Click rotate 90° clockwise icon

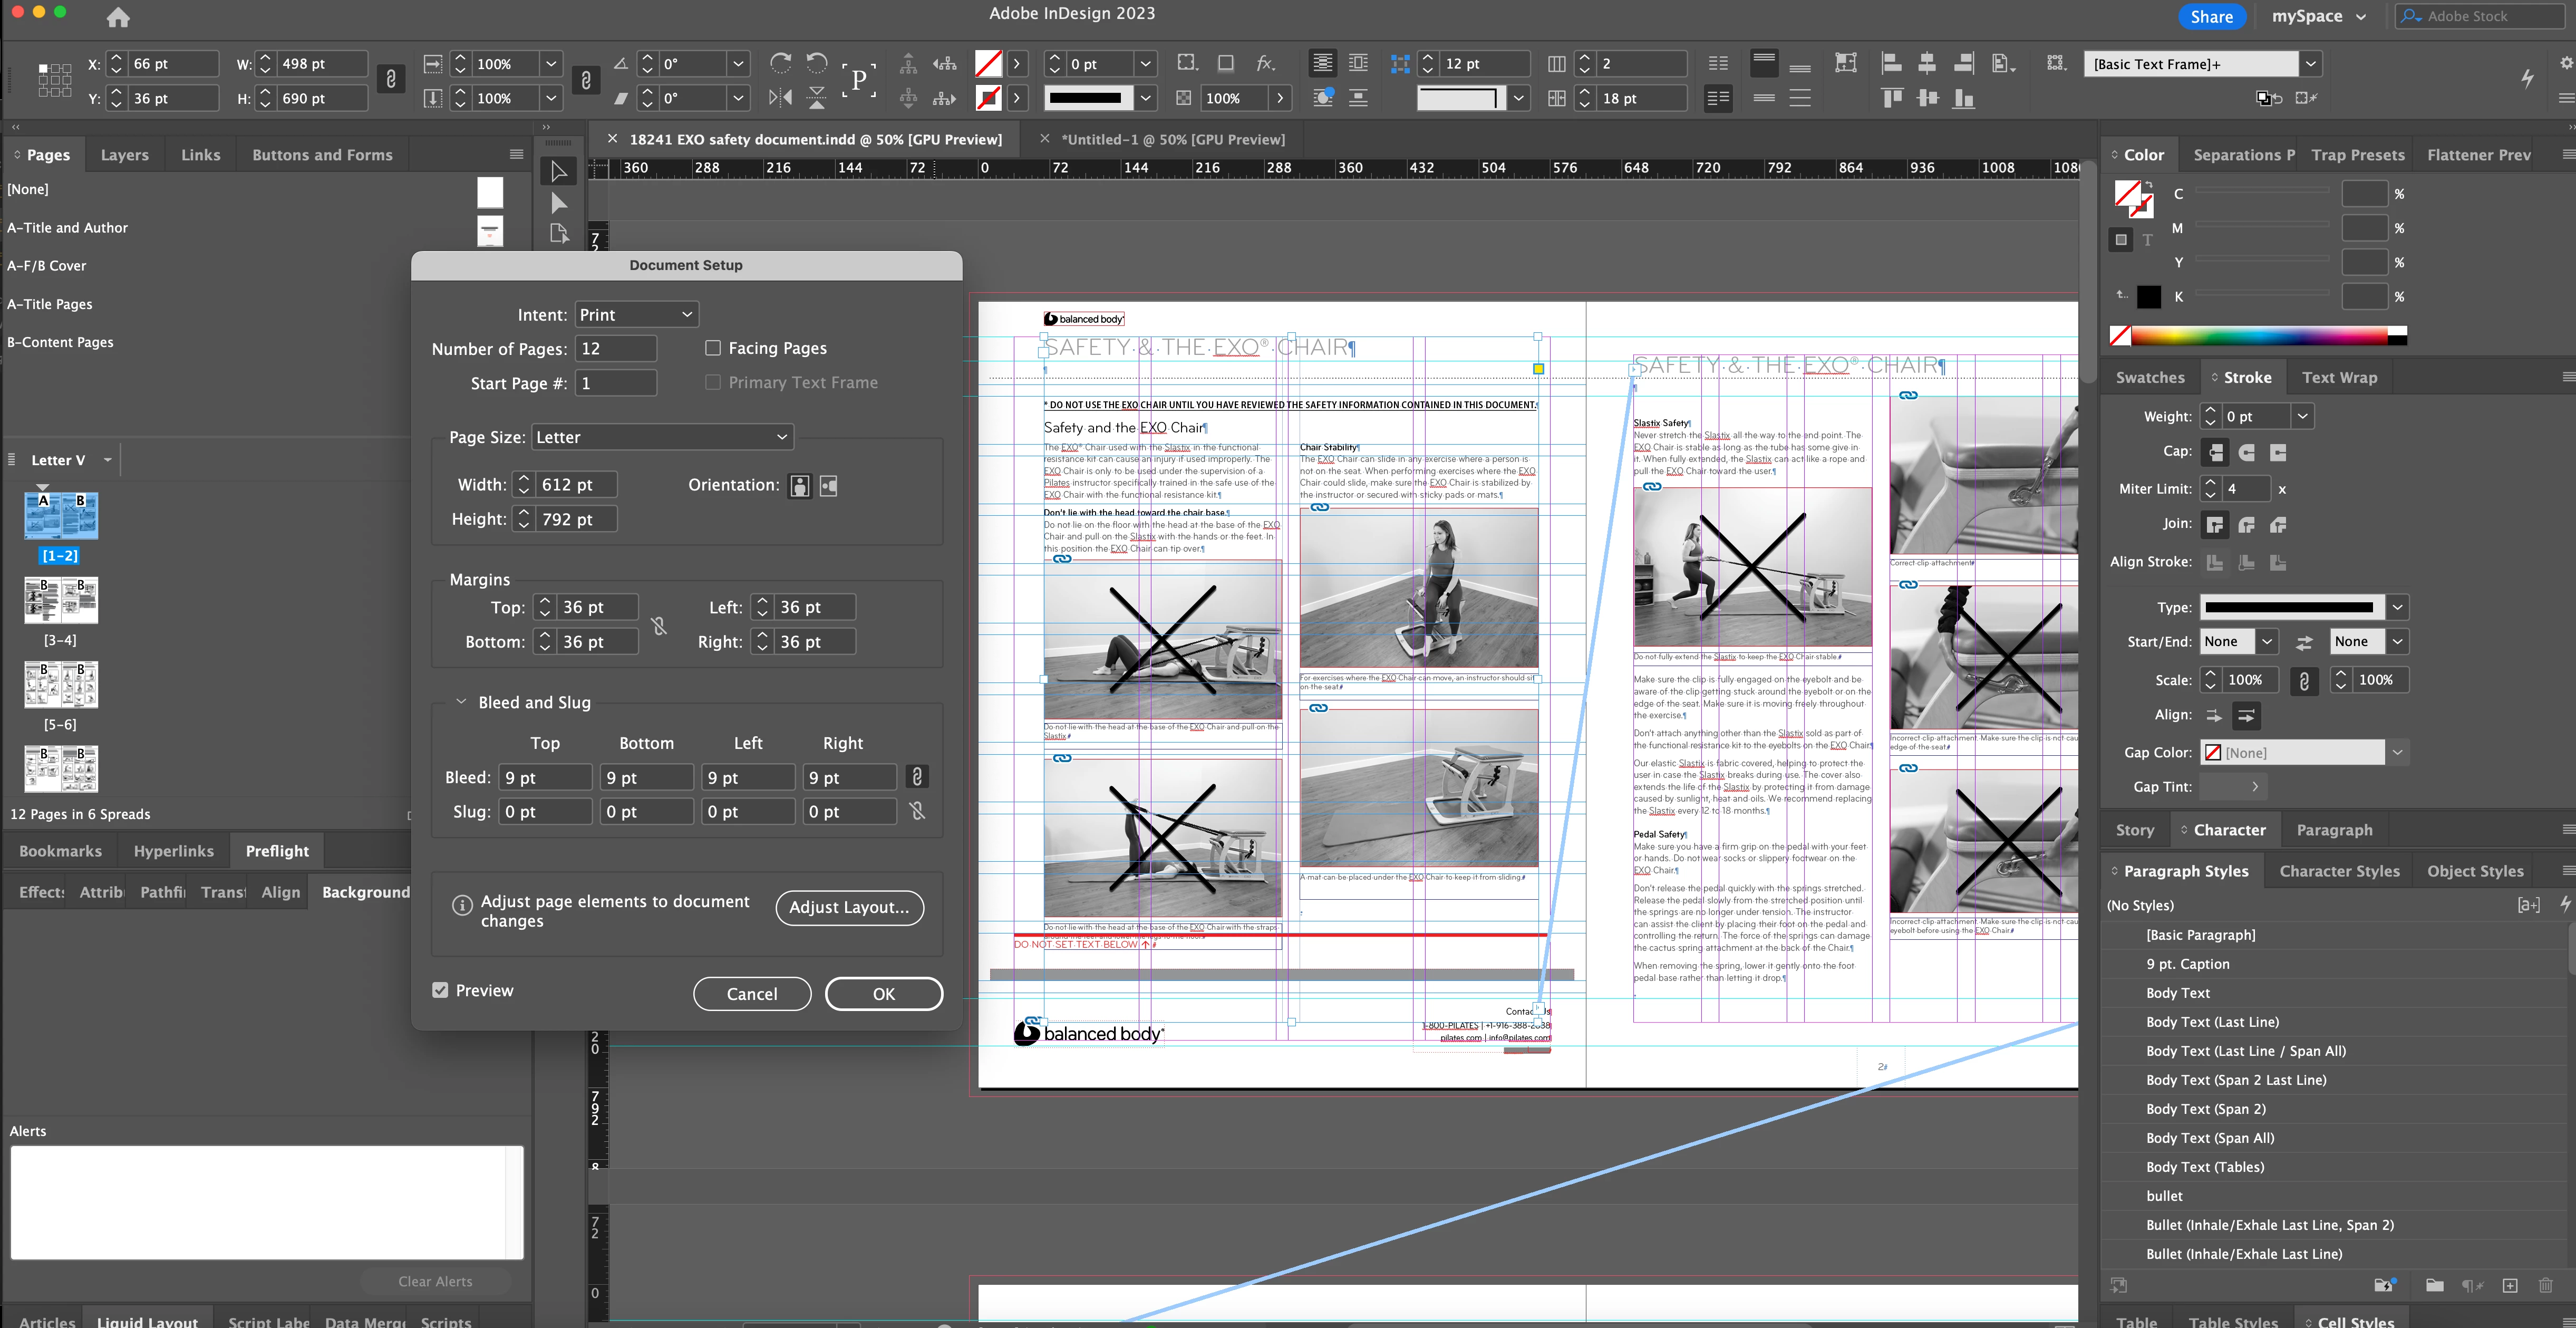pyautogui.click(x=780, y=63)
